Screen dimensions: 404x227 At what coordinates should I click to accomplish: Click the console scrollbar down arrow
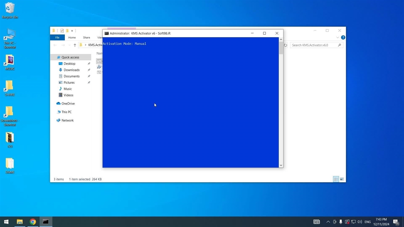[x=281, y=165]
